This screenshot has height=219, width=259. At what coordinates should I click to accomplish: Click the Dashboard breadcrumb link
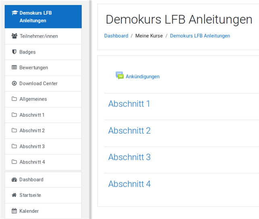[x=116, y=36]
